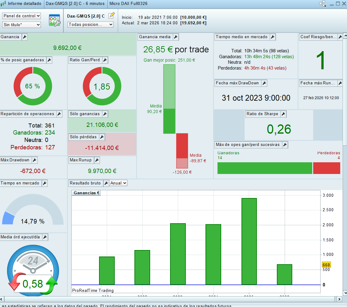Expand the Panel de control dropdown
This screenshot has height=307, width=347.
pos(21,16)
